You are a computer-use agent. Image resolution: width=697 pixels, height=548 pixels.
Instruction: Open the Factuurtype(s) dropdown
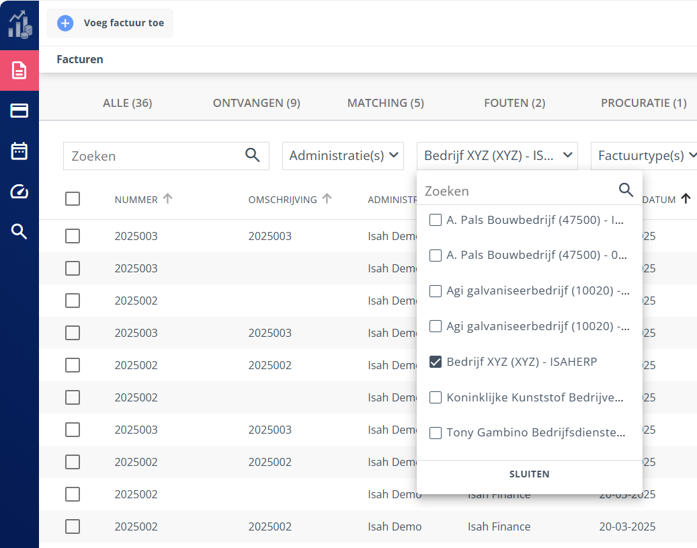click(x=643, y=155)
